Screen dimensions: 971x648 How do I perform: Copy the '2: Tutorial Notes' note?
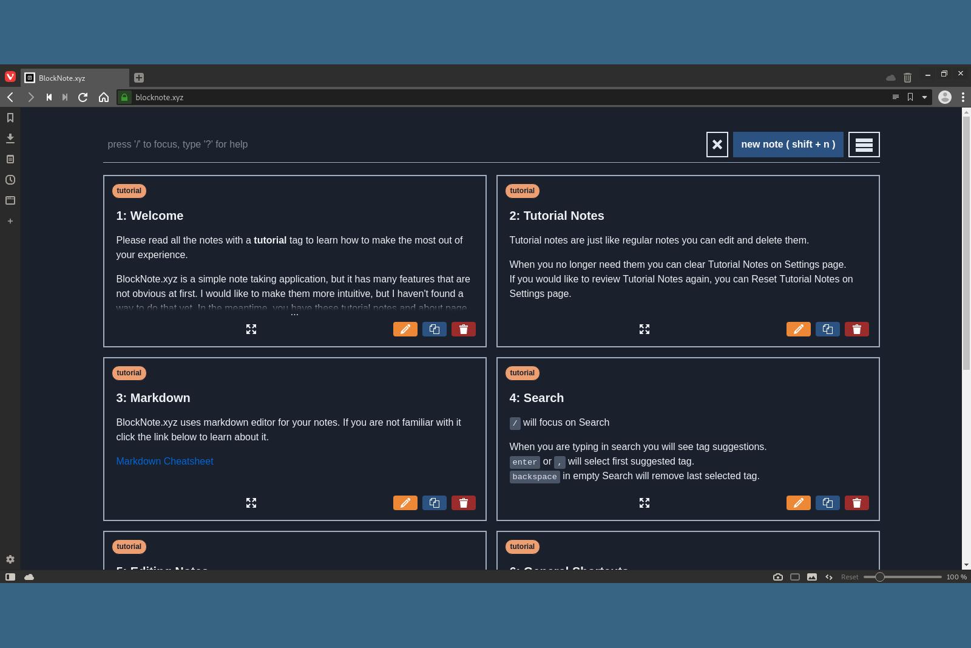pos(828,329)
